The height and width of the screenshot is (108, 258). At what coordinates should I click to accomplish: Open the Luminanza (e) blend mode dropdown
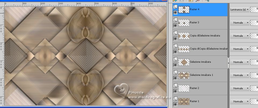[x=239, y=10]
